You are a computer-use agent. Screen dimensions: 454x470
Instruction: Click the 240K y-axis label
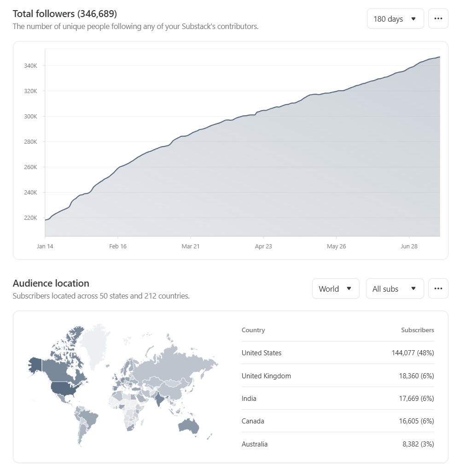pyautogui.click(x=30, y=192)
